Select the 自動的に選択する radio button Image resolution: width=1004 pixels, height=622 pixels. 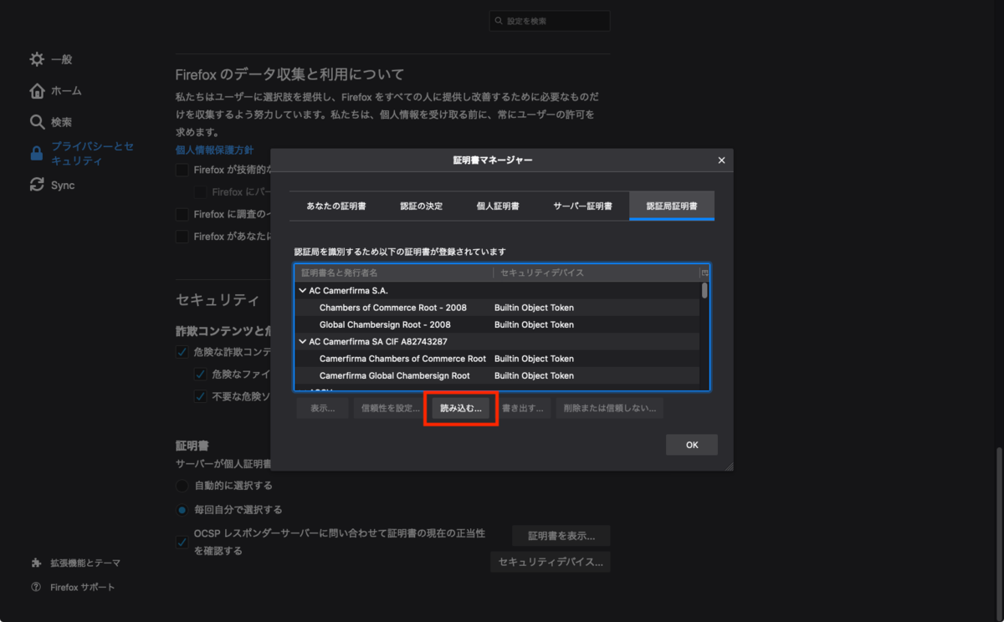(x=182, y=486)
